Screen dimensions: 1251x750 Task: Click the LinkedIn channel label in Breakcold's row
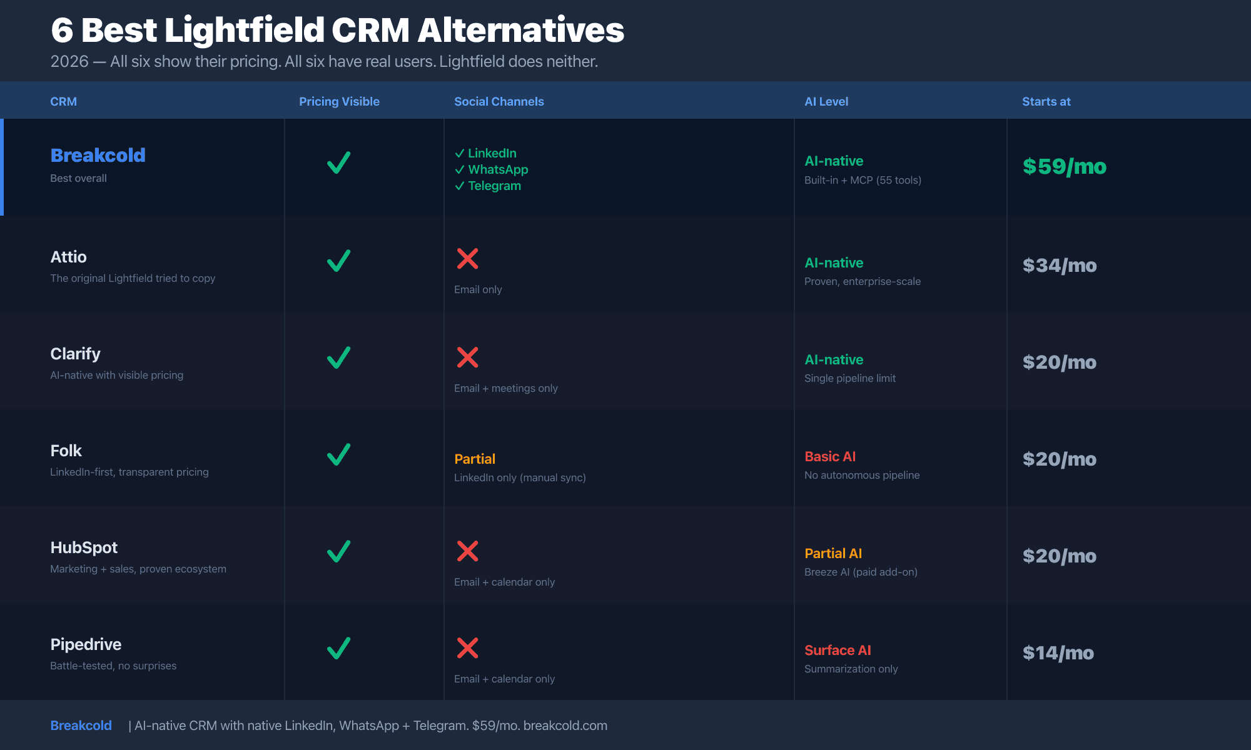[x=492, y=153]
